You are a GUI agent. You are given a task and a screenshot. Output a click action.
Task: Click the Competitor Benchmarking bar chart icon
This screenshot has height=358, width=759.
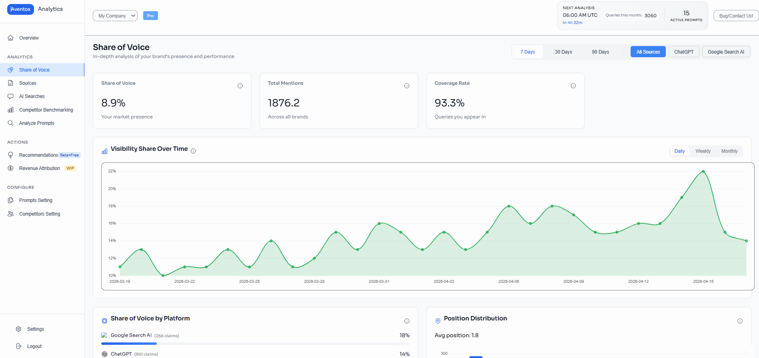[11, 110]
